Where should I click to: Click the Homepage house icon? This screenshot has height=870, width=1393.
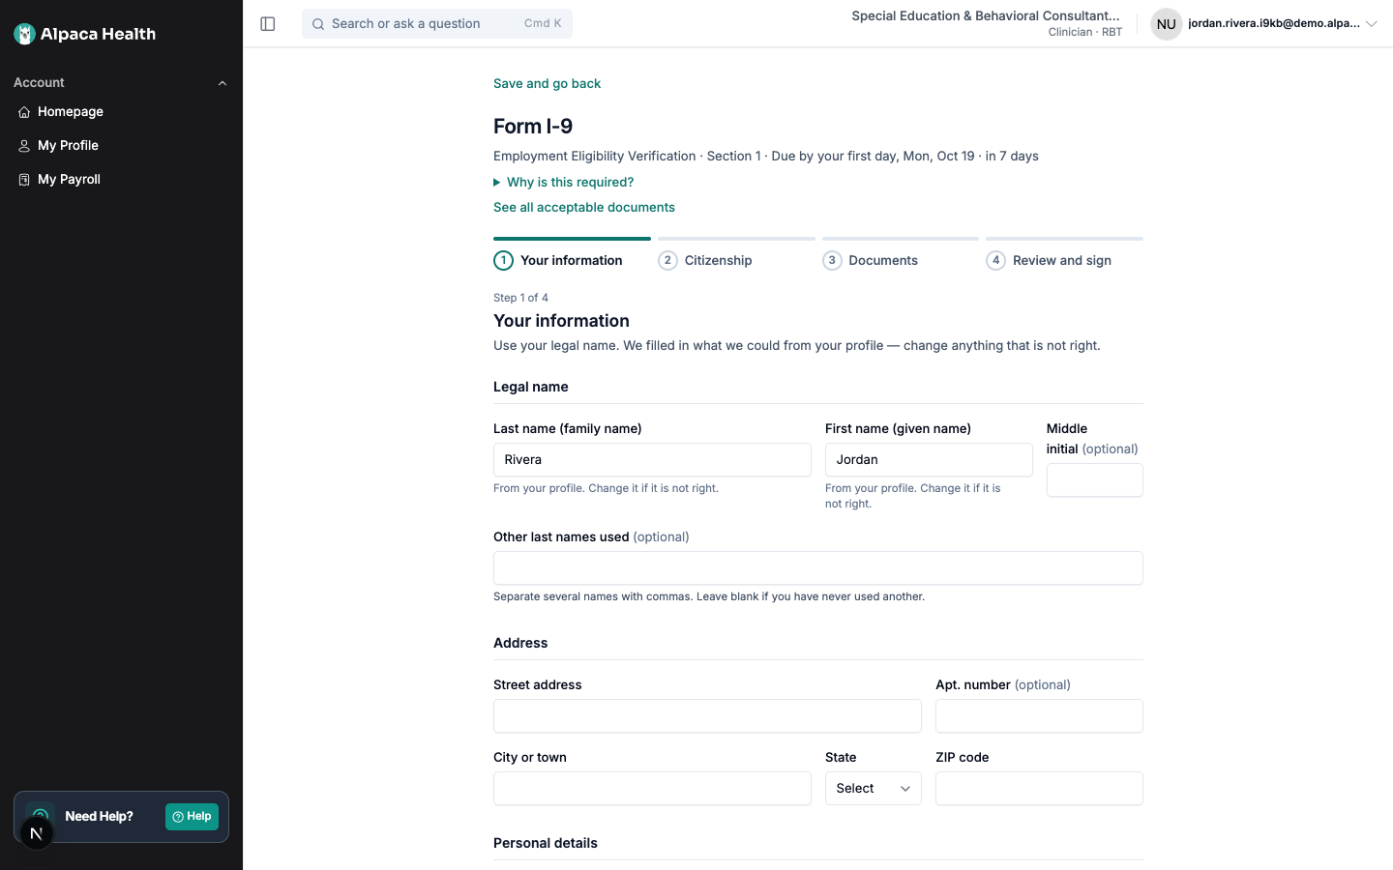pyautogui.click(x=24, y=112)
